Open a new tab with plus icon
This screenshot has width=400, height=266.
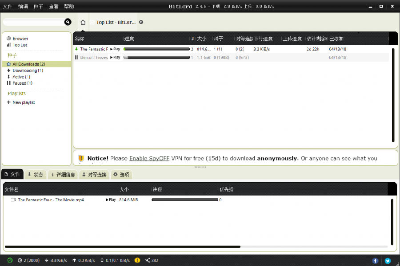[x=141, y=22]
